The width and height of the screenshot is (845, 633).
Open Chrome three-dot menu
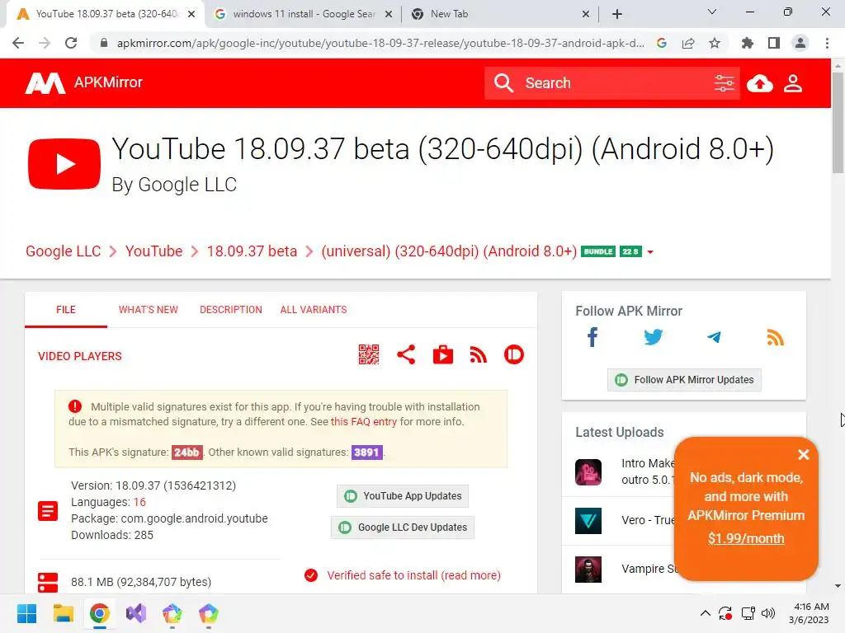(827, 43)
